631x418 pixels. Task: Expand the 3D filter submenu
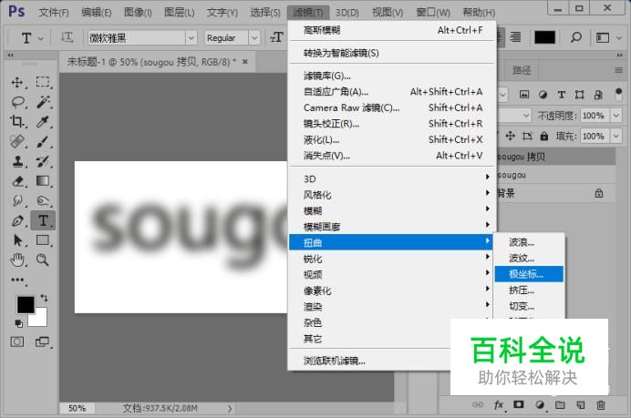click(392, 178)
